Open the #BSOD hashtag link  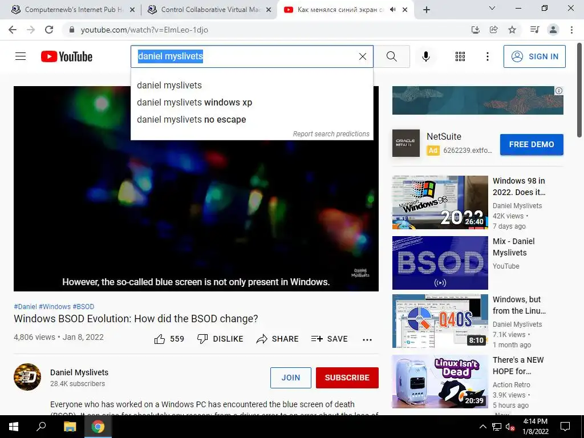click(83, 306)
